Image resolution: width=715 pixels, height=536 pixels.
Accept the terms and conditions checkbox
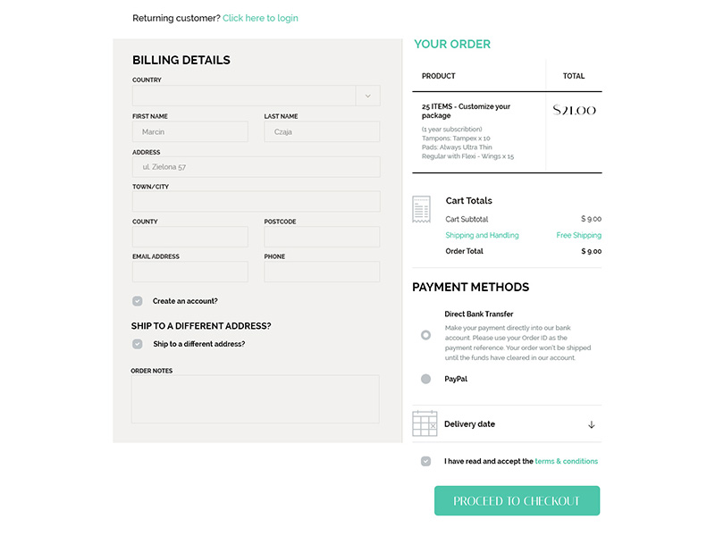click(425, 461)
